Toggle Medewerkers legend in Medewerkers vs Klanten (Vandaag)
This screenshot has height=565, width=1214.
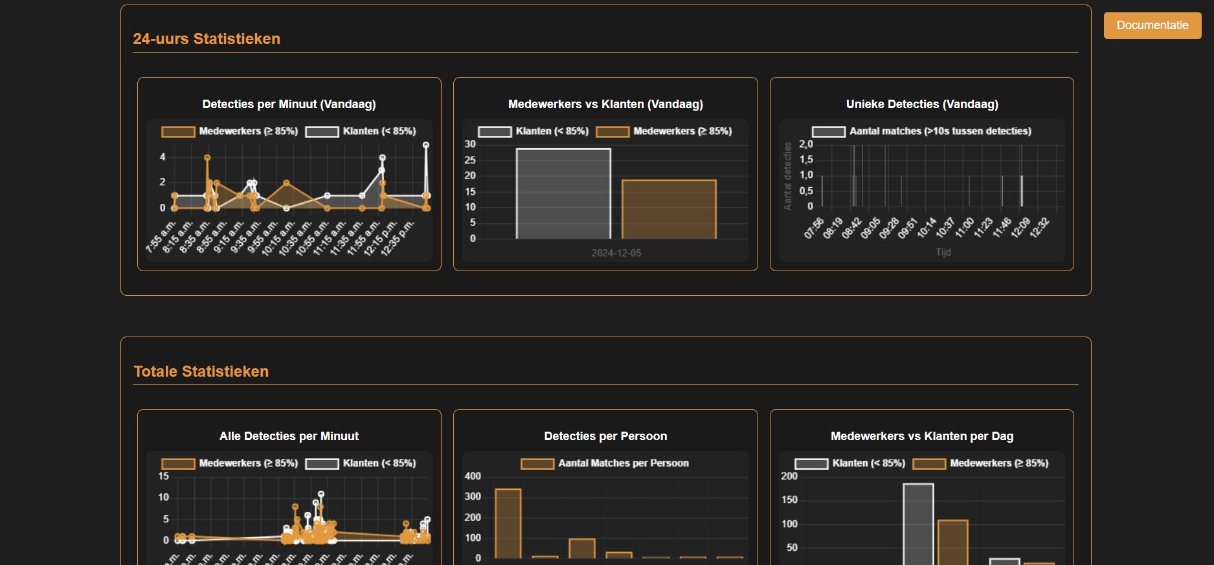[x=664, y=131]
